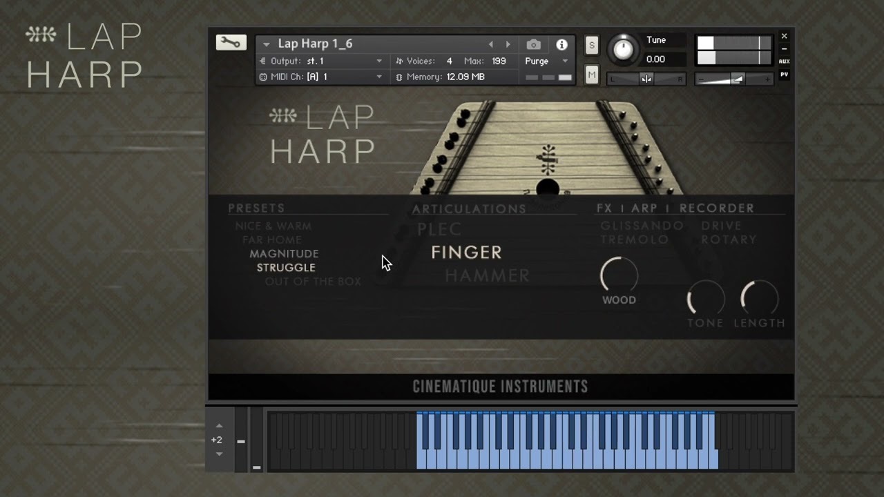Click the MIDI icon beside MIDI Ch

263,77
